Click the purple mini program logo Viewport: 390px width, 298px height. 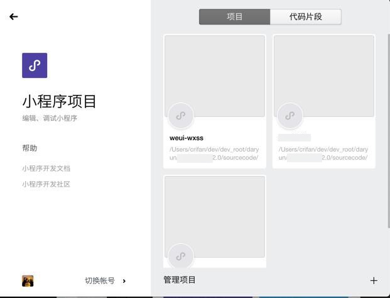pyautogui.click(x=35, y=65)
